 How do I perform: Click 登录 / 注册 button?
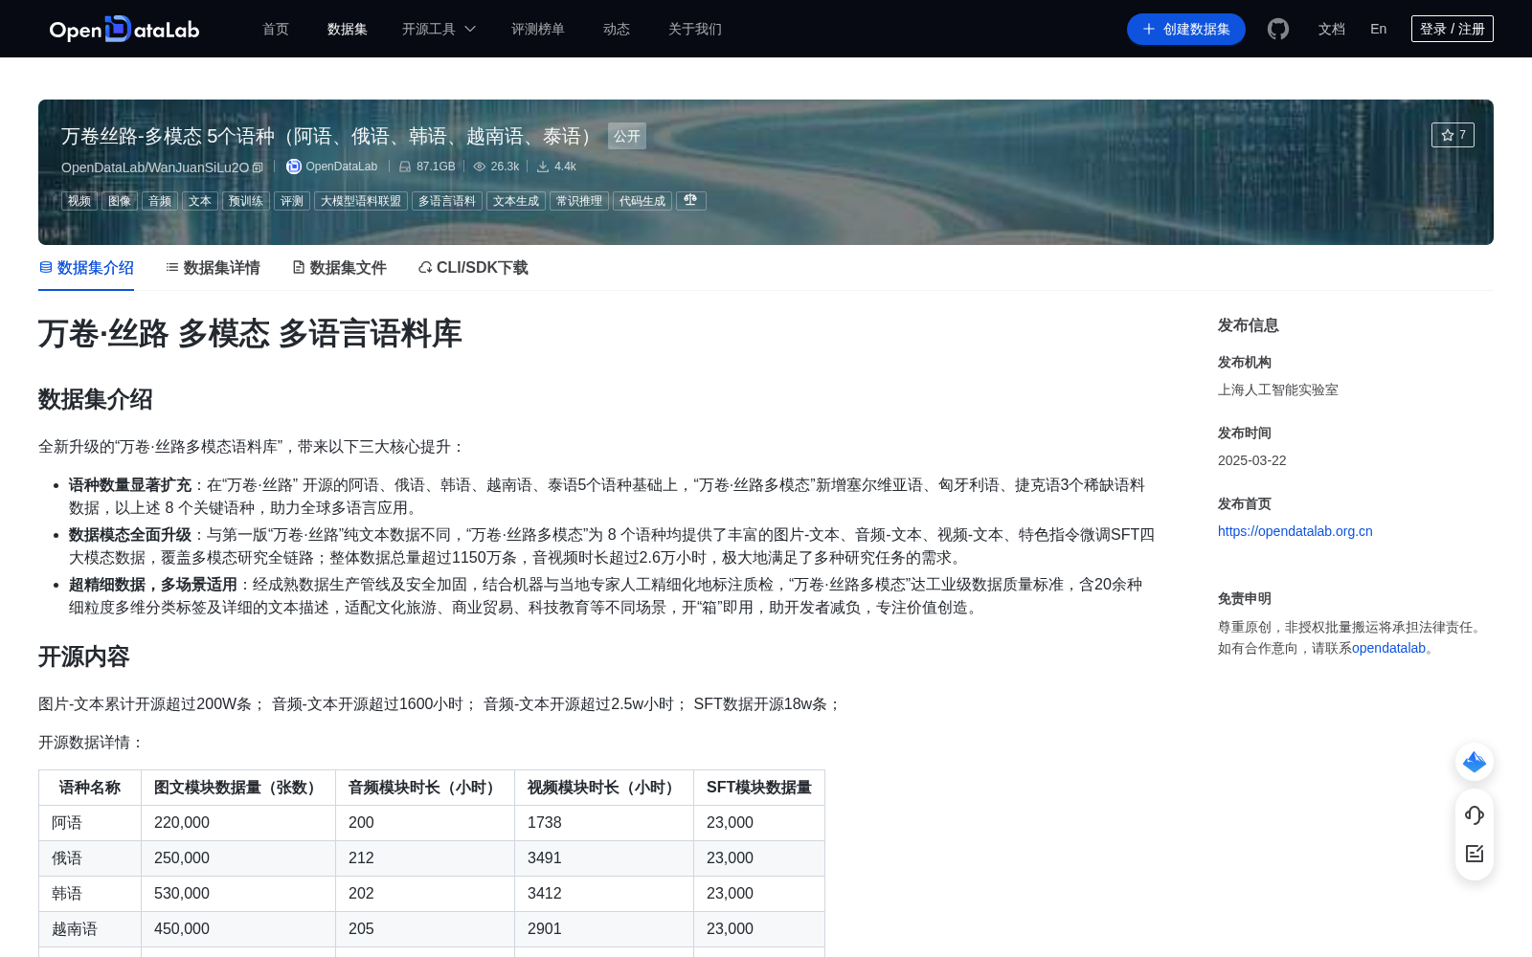pos(1453,29)
